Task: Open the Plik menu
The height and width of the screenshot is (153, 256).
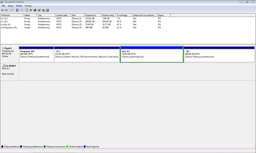Action: coord(3,6)
